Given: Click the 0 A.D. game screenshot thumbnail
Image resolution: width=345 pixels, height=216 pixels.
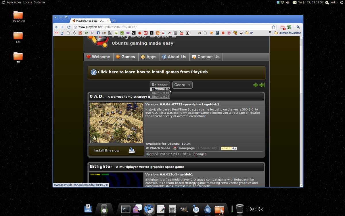Looking at the screenshot, I should tap(116, 123).
